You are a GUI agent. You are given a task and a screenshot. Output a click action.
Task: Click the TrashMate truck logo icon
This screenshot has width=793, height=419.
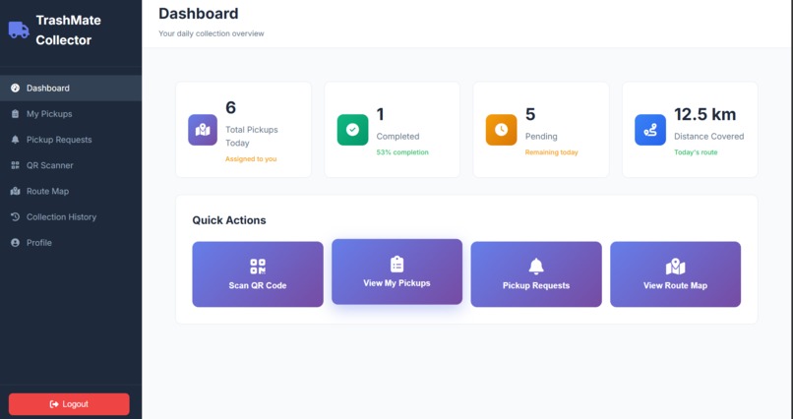click(19, 30)
